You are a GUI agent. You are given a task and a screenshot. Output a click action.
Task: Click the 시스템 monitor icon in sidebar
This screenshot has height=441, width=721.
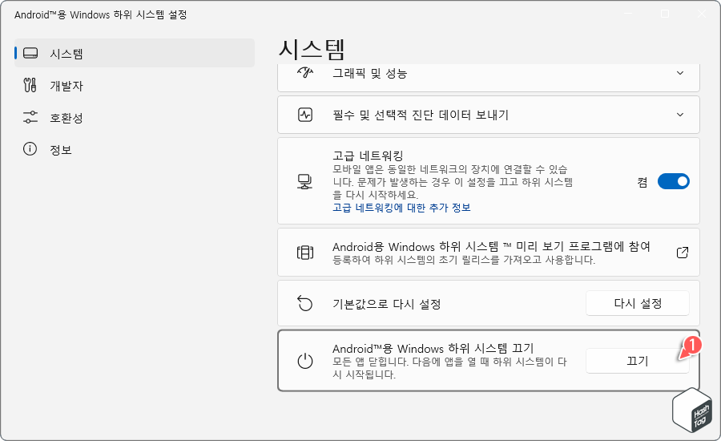coord(30,53)
